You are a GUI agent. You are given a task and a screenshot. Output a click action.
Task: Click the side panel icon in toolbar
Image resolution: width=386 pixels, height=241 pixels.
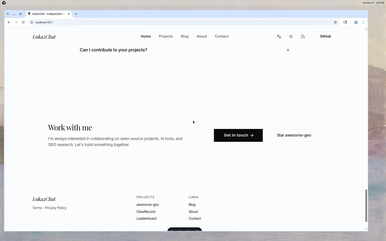[345, 22]
